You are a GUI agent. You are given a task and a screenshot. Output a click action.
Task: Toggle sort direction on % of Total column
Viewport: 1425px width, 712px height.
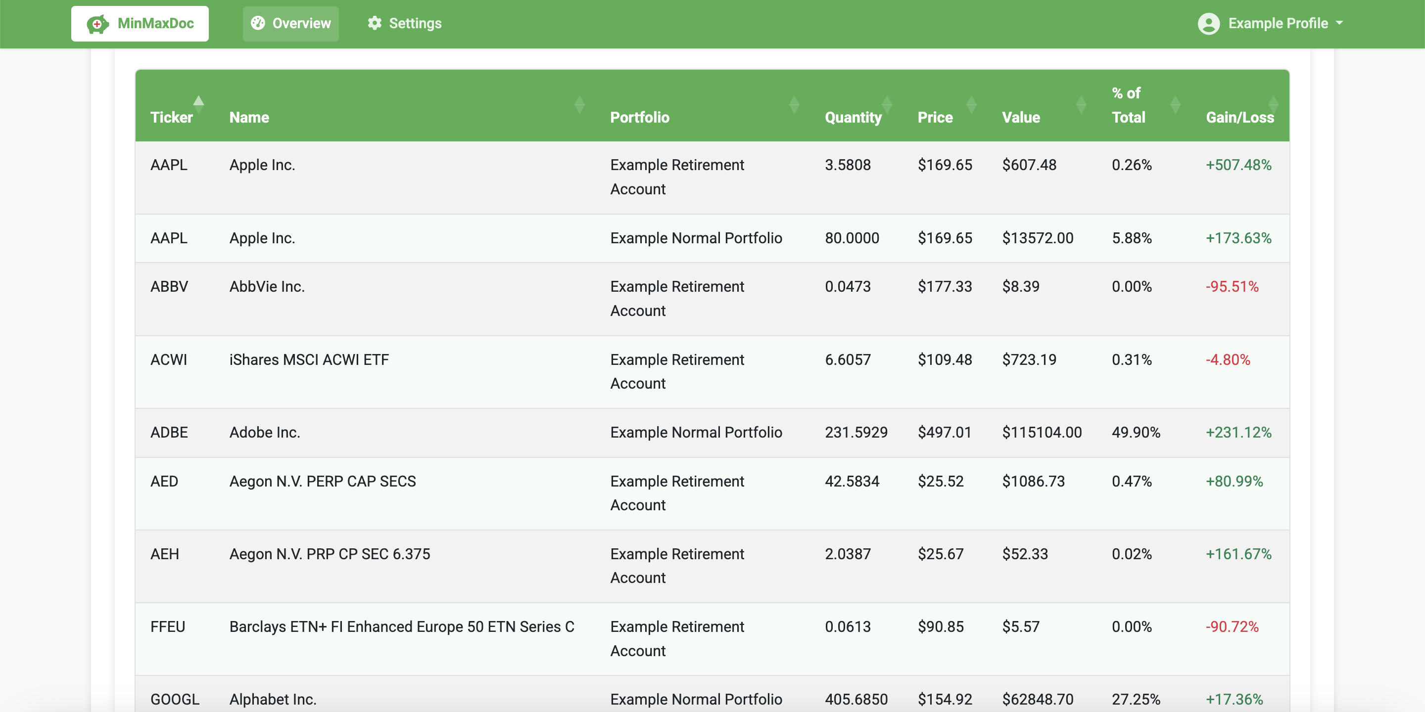1176,104
